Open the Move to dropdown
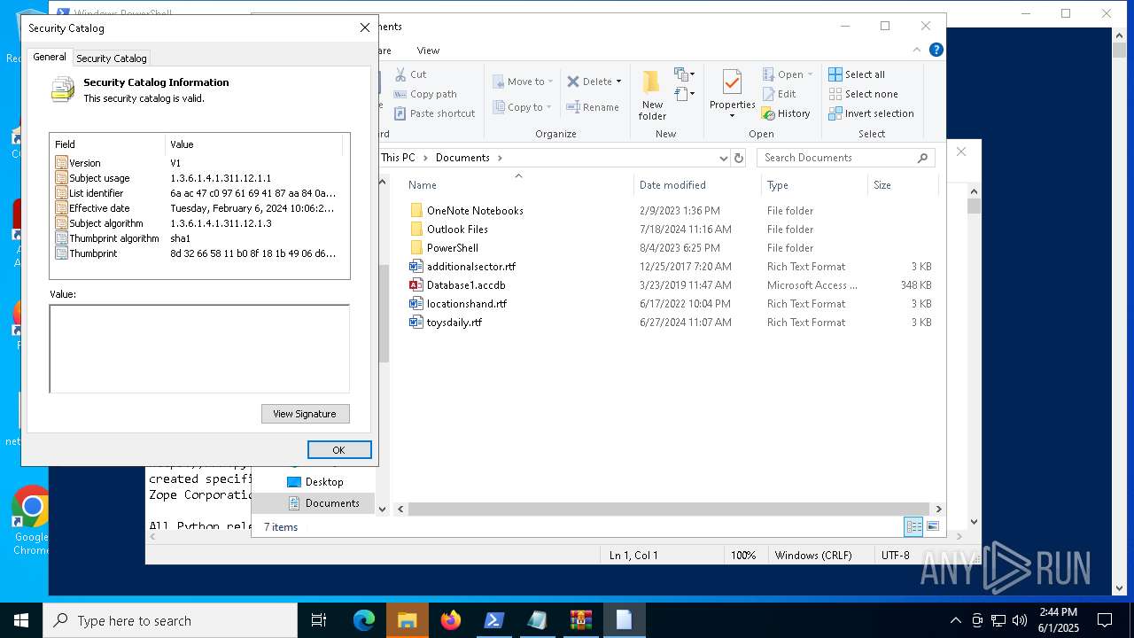 click(523, 82)
